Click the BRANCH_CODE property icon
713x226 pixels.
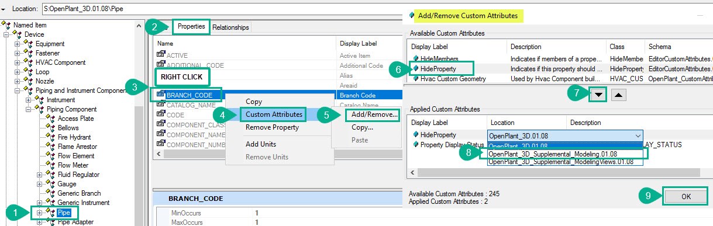coord(161,95)
